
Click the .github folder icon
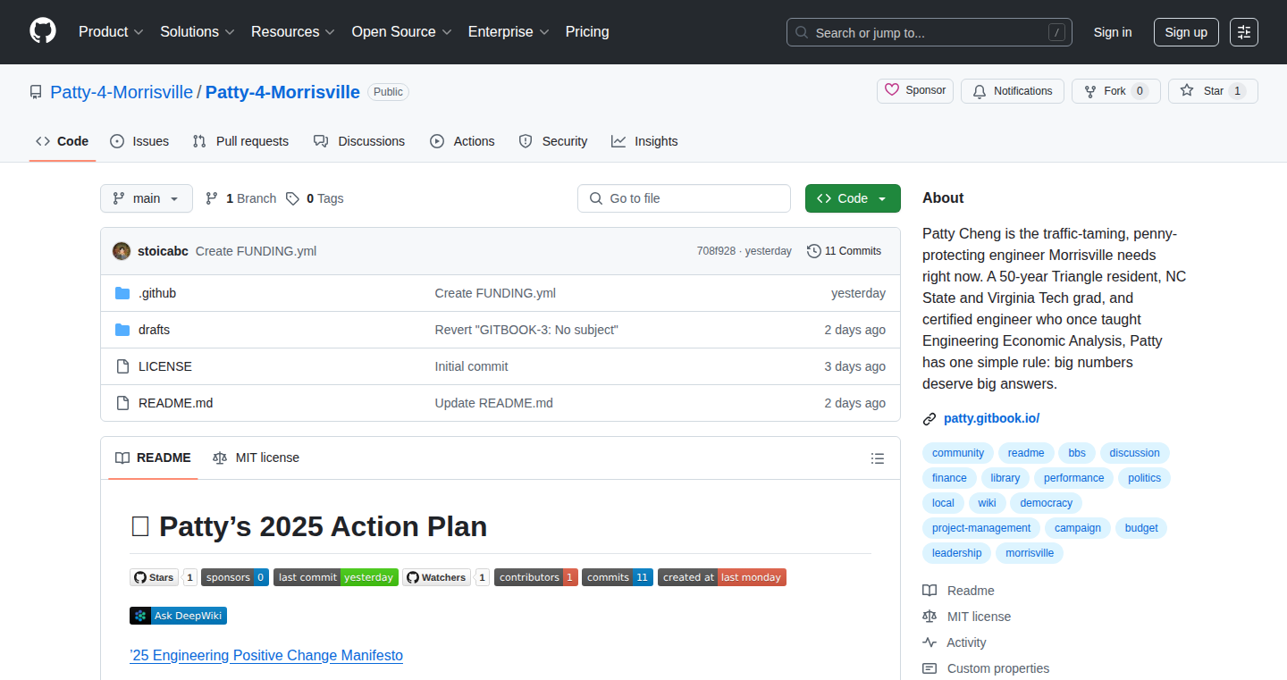(x=122, y=293)
